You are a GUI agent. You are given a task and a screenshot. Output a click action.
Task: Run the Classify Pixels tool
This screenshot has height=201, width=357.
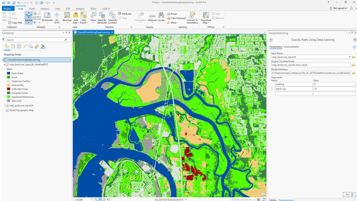(349, 194)
